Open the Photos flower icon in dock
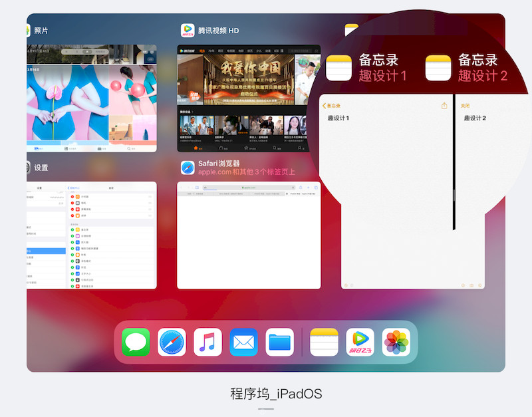 396,342
